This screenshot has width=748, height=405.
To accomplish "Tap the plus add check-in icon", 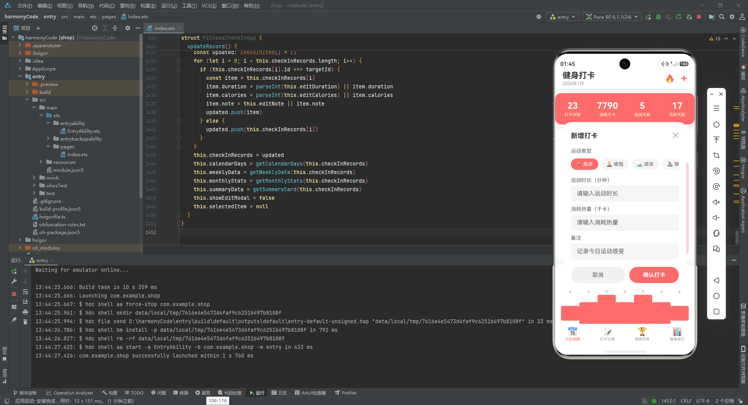I will pos(684,78).
